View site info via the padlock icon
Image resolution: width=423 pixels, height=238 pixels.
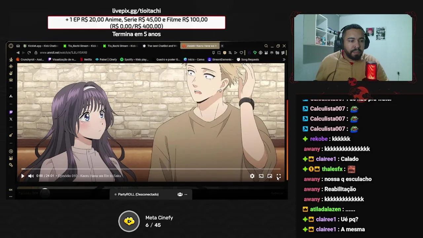(x=36, y=53)
